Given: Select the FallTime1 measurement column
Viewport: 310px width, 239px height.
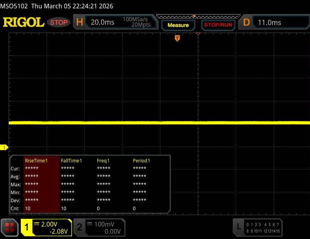Looking at the screenshot, I should point(71,160).
